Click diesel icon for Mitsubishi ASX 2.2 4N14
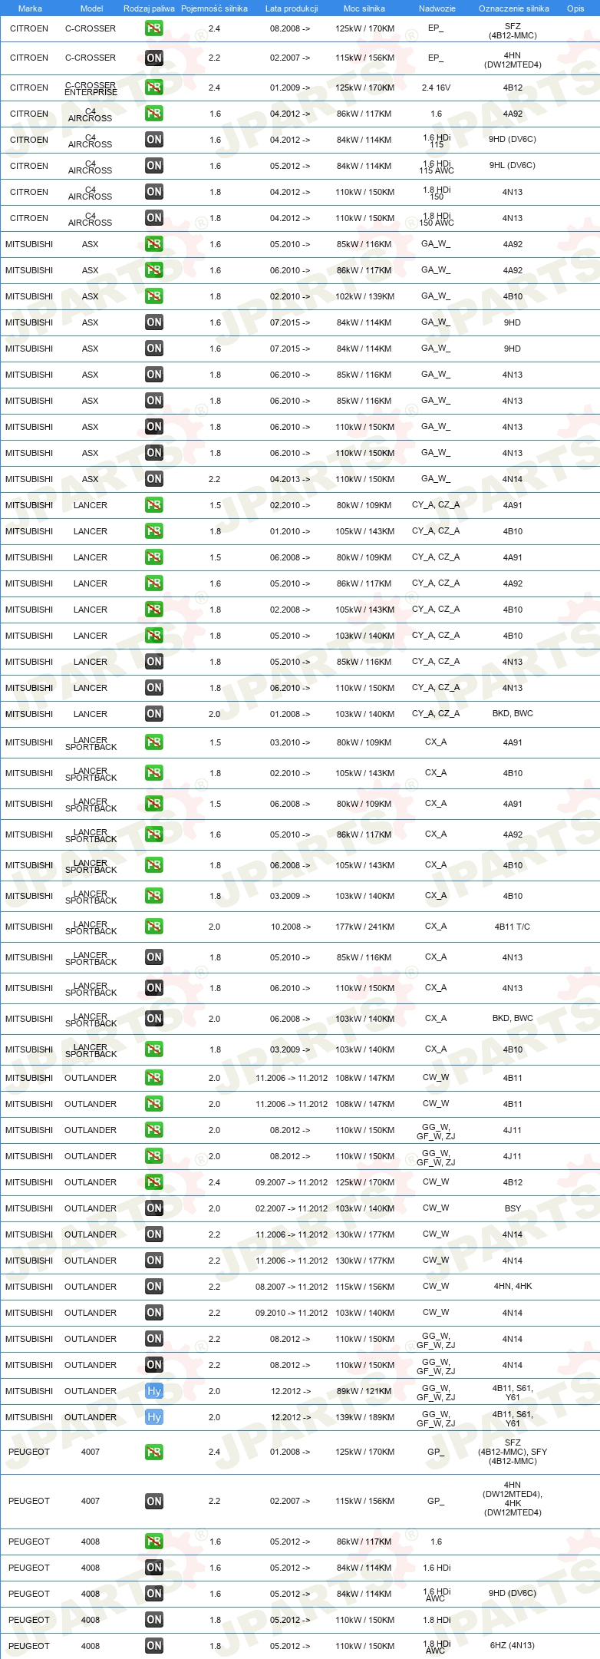The height and width of the screenshot is (1659, 600). coord(154,479)
